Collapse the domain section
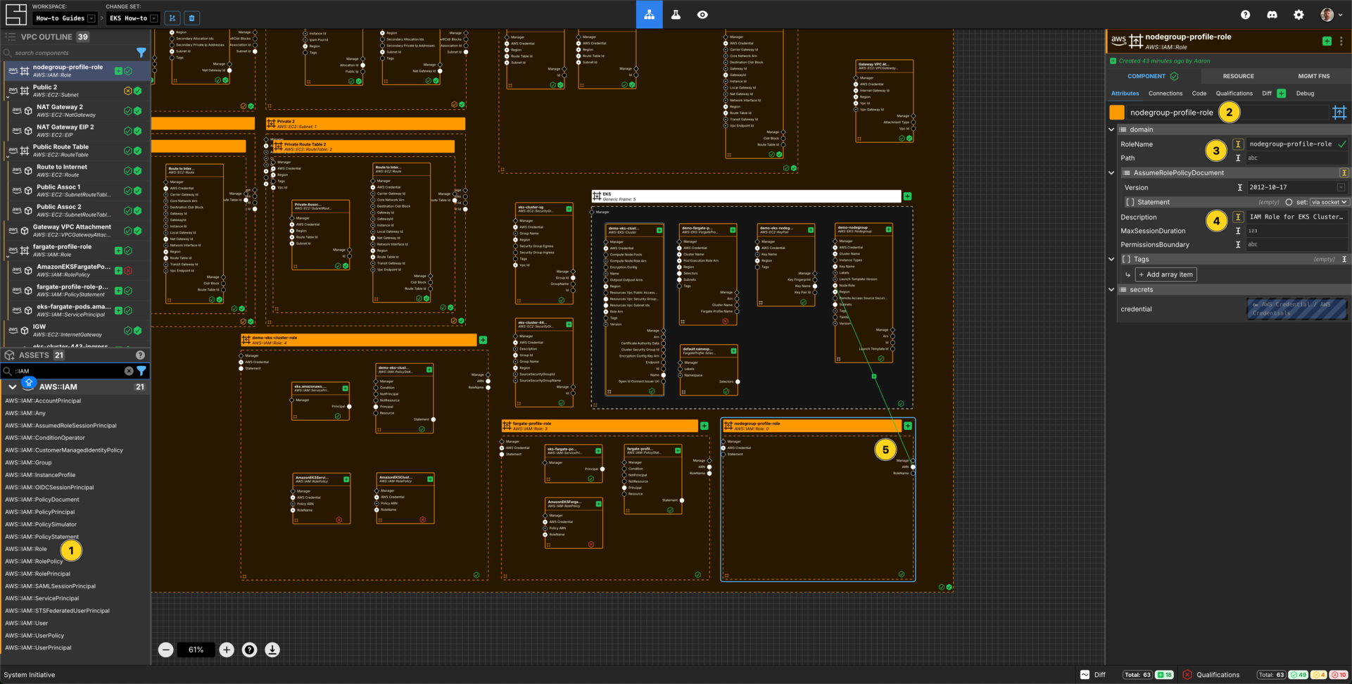This screenshot has width=1352, height=684. tap(1112, 129)
